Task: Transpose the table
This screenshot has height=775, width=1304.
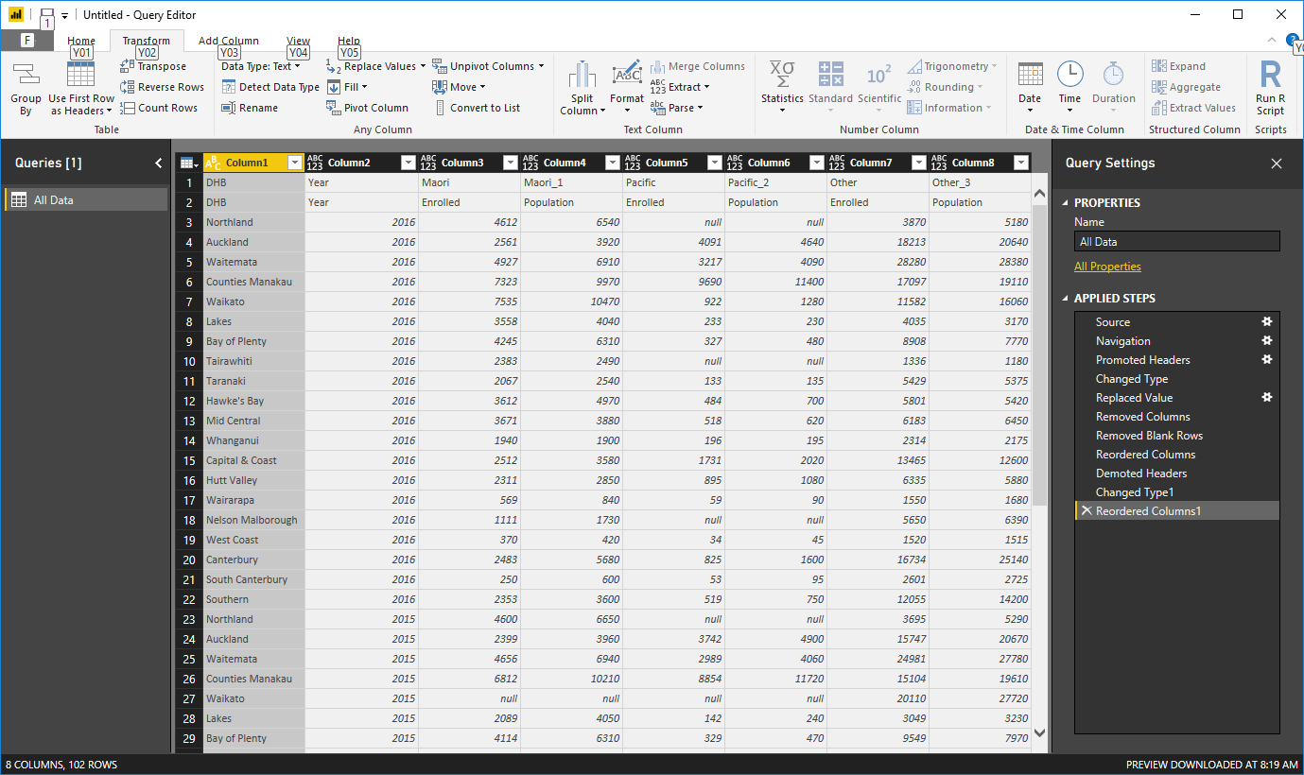Action: click(x=153, y=66)
